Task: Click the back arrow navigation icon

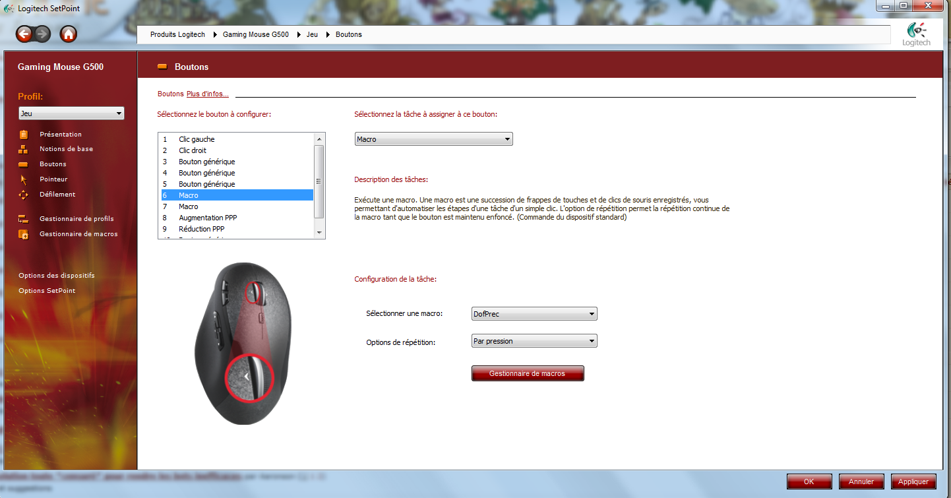Action: coord(24,34)
